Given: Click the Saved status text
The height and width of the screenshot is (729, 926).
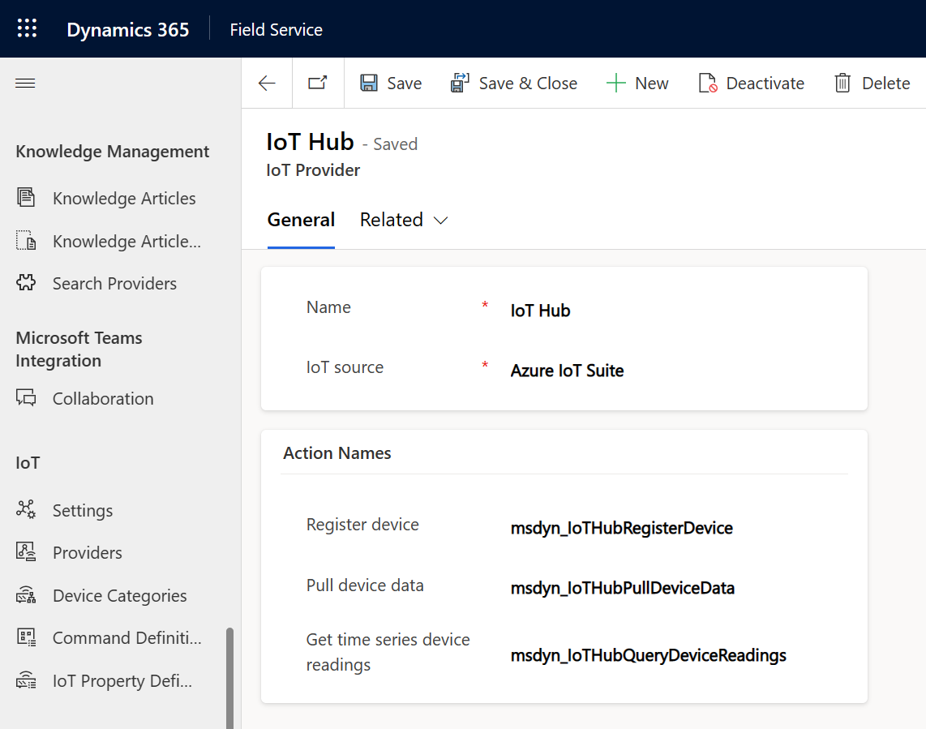Looking at the screenshot, I should [x=395, y=144].
